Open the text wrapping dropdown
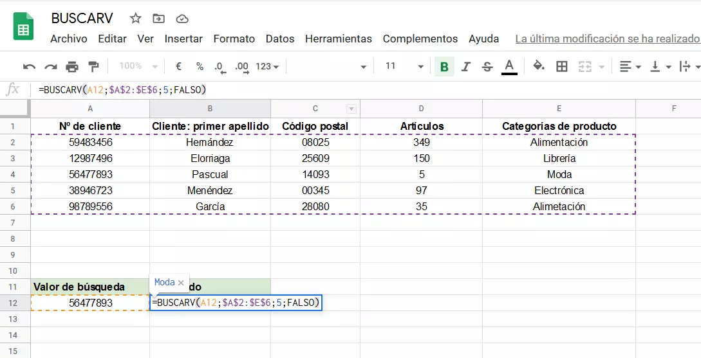 [x=689, y=66]
